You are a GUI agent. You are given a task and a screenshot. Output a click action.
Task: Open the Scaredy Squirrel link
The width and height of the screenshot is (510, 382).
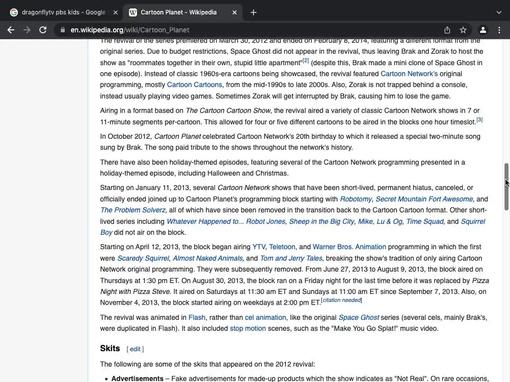143,258
